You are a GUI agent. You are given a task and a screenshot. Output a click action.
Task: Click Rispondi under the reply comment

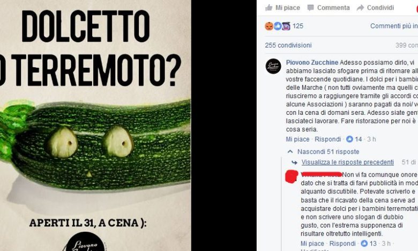(342, 244)
